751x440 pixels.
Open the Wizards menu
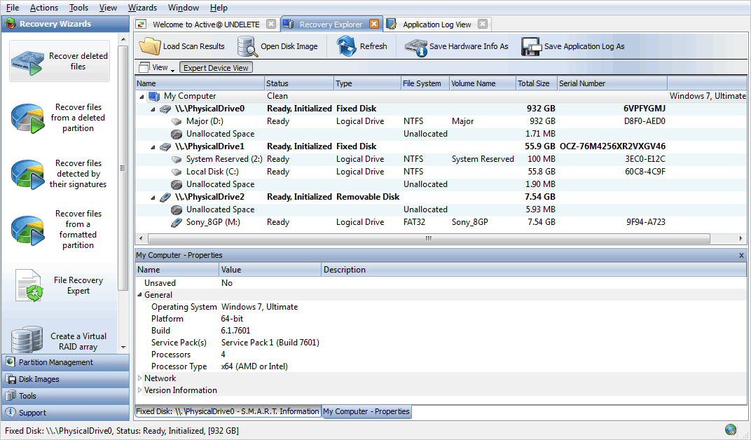point(142,8)
